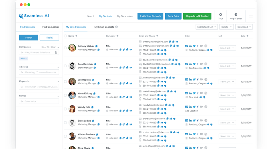Go to the Search nav item
This screenshot has width=271, height=149.
pyautogui.click(x=91, y=16)
